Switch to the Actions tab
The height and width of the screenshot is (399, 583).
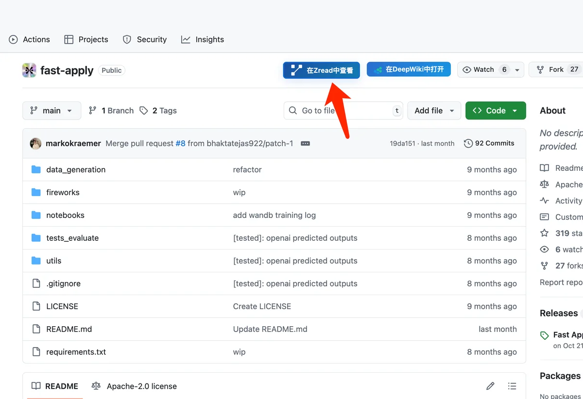[30, 40]
